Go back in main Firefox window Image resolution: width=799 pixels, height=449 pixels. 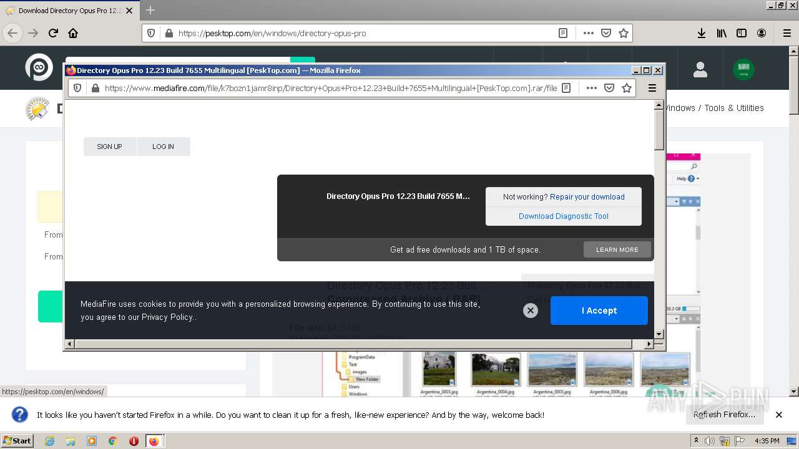tap(12, 33)
